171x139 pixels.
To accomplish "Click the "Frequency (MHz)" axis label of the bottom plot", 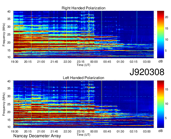I will point(4,104).
